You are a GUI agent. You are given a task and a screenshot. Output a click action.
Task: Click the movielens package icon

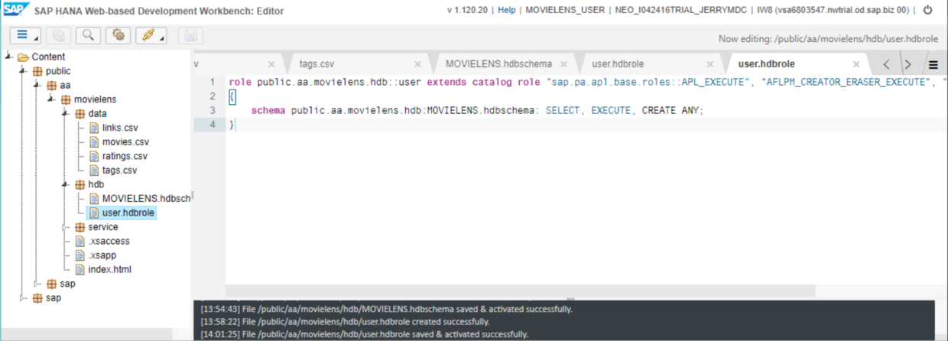[x=65, y=99]
